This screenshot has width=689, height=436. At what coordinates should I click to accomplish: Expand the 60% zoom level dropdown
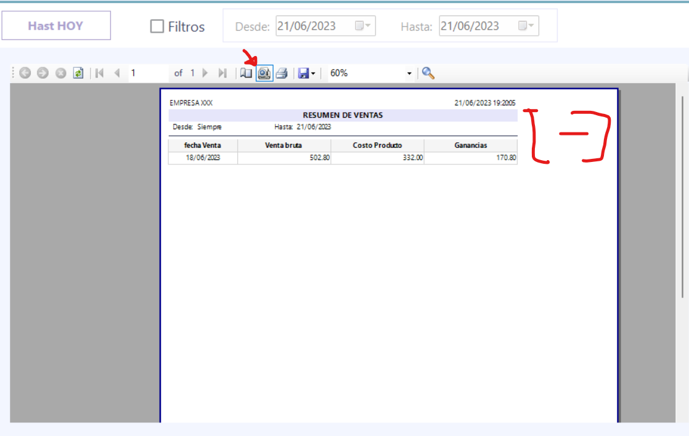(x=409, y=73)
